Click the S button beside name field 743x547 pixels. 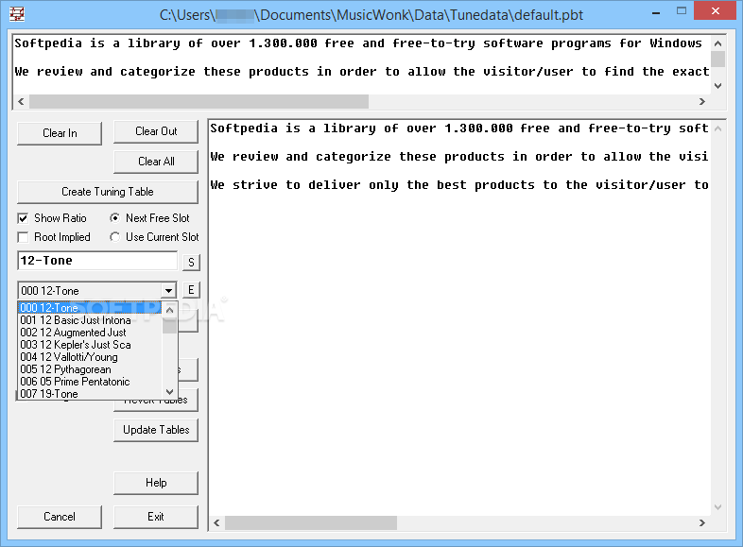(192, 262)
